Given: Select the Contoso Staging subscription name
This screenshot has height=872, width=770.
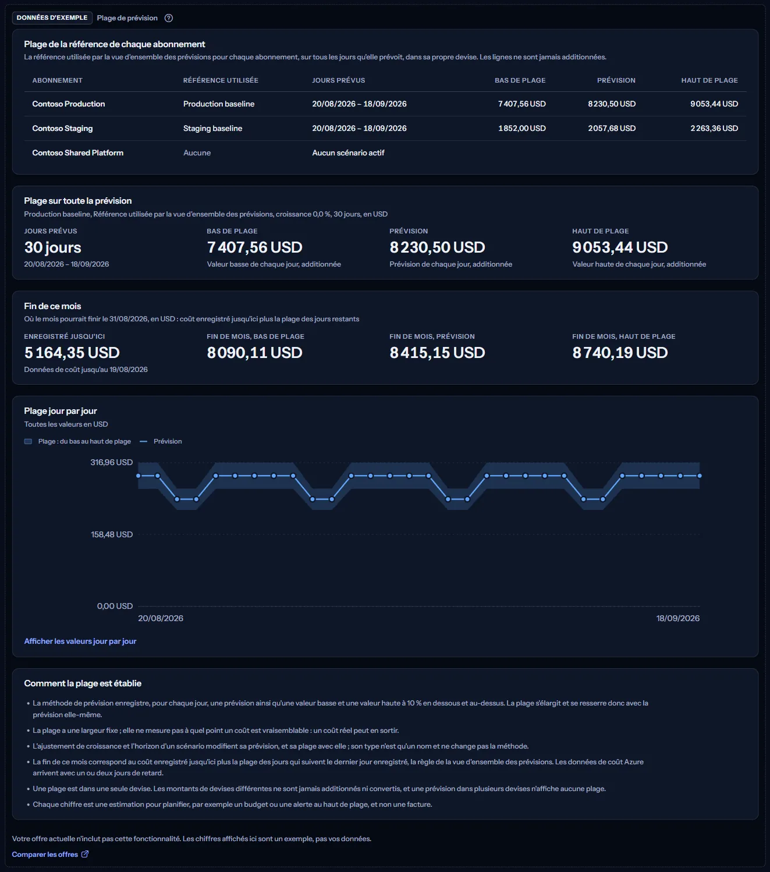Looking at the screenshot, I should pyautogui.click(x=62, y=128).
